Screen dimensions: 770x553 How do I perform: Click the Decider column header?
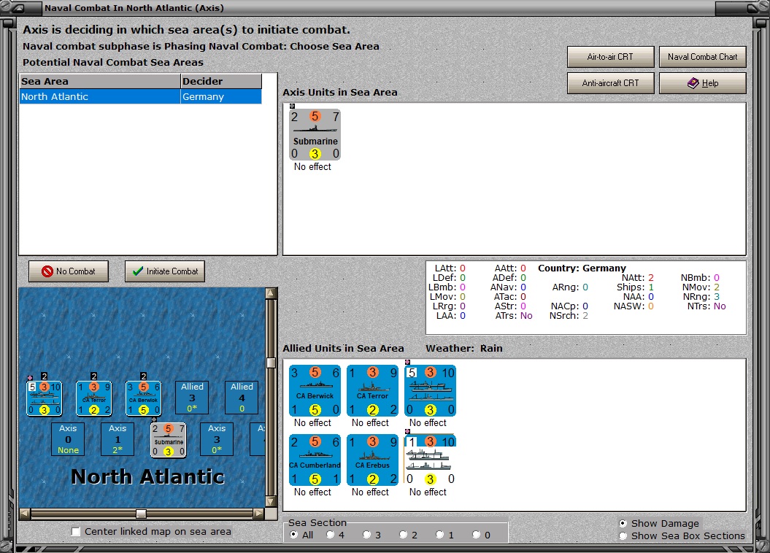(221, 82)
